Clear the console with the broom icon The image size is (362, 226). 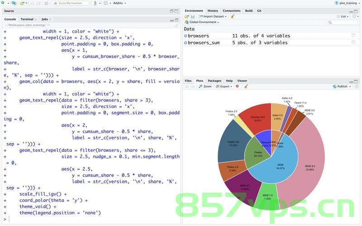[x=176, y=25]
